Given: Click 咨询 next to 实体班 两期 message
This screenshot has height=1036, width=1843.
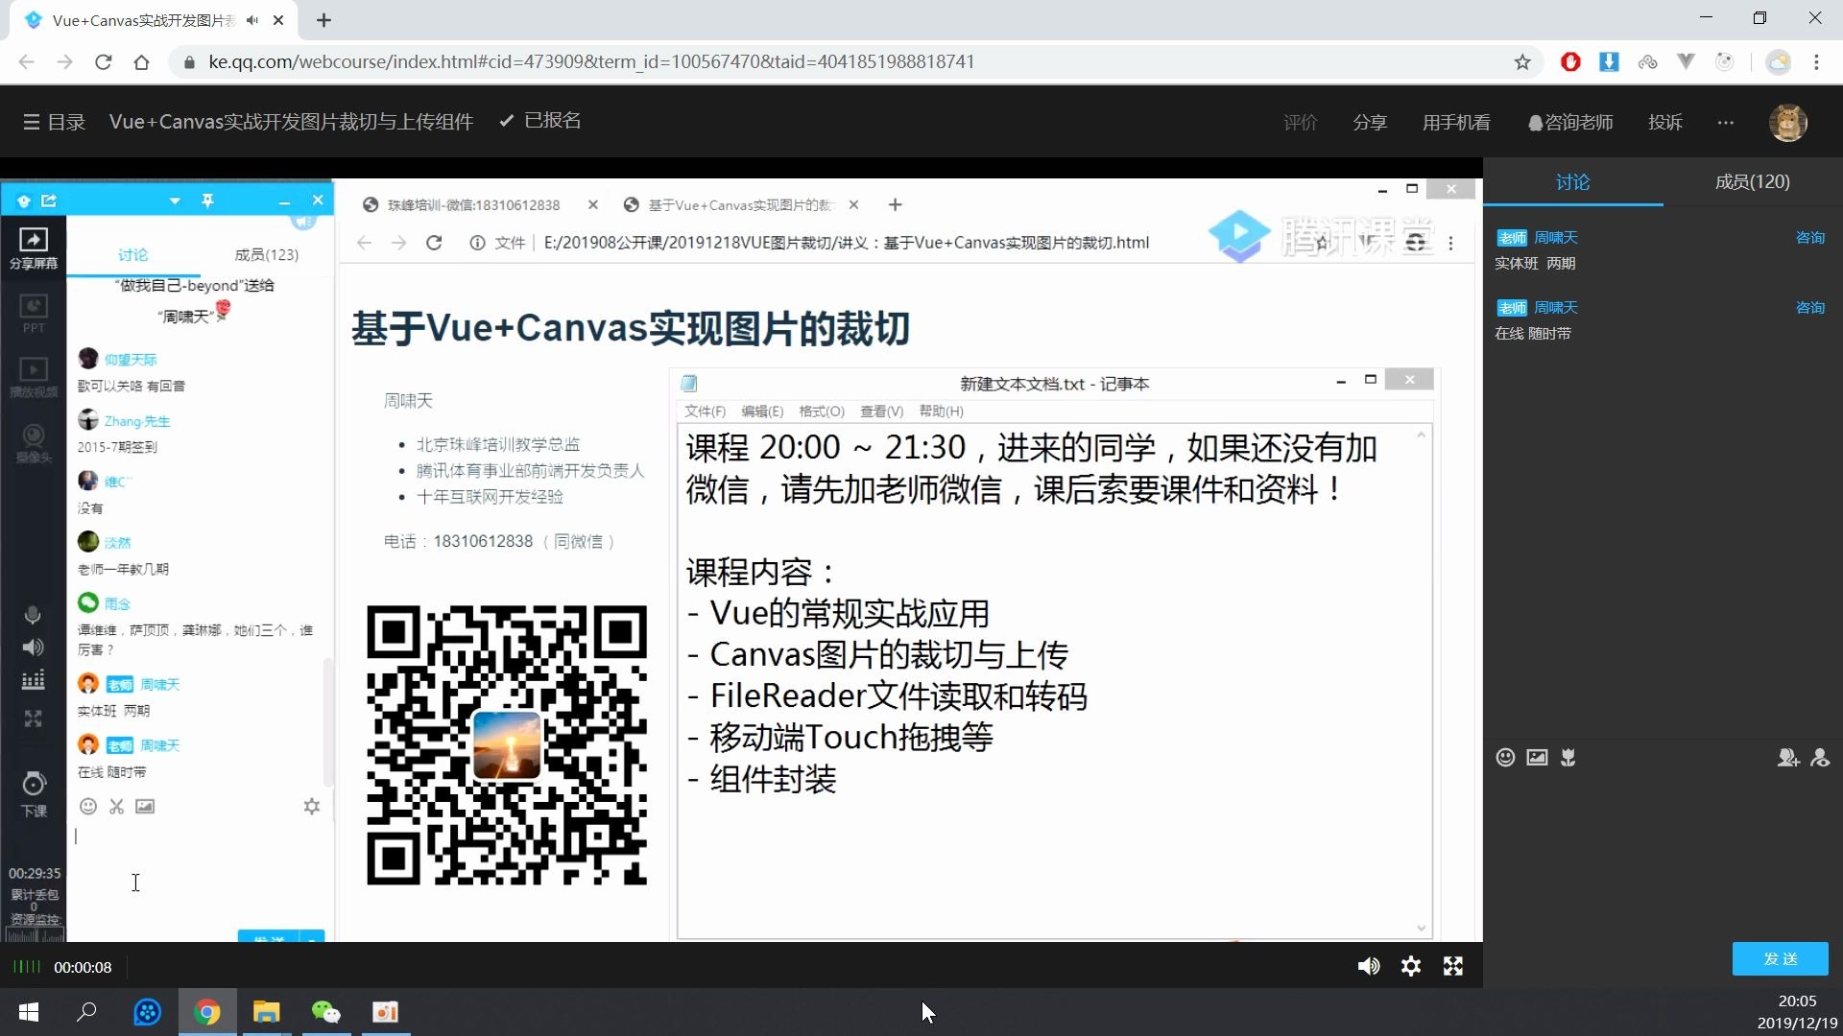Looking at the screenshot, I should click(1810, 238).
